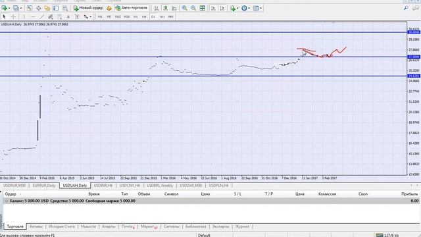This screenshot has width=421, height=237.
Task: Select the D1 daily timeframe
Action: (153, 16)
